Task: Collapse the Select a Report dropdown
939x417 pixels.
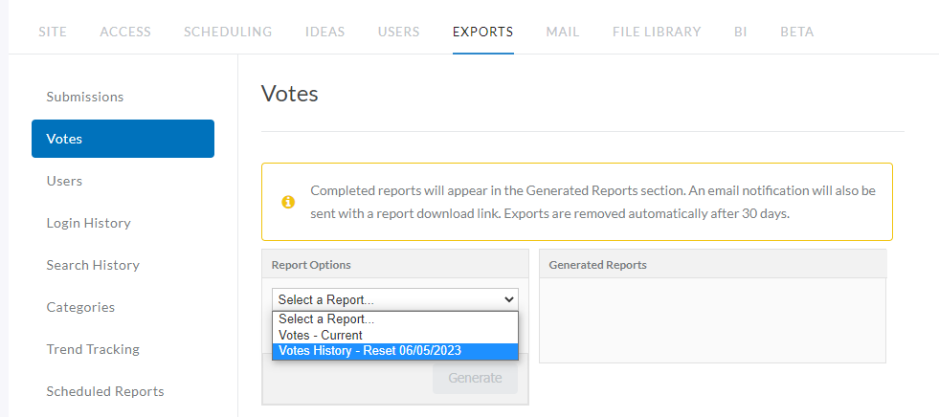Action: (x=395, y=299)
